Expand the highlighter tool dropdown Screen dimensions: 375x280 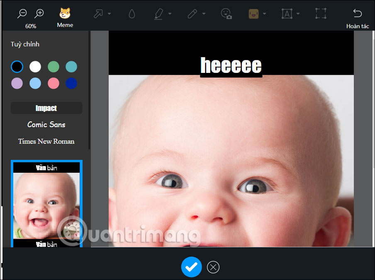[x=170, y=14]
